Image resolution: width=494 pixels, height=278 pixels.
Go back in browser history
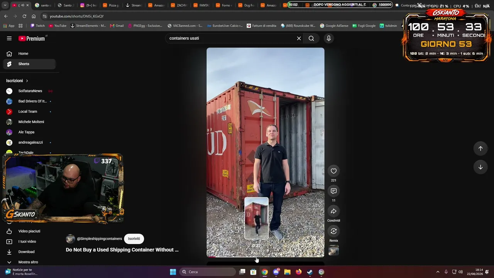tap(6, 16)
